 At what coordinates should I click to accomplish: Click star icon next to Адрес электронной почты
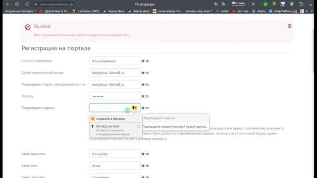coord(143,73)
